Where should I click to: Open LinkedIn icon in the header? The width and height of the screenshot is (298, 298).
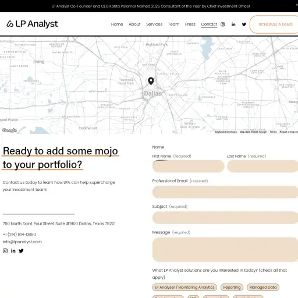[233, 24]
